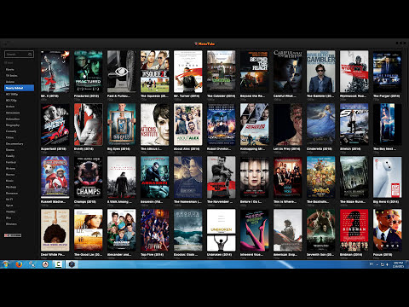The width and height of the screenshot is (409, 307).
Task: Open the Mr. Turner poster
Action: [188, 72]
